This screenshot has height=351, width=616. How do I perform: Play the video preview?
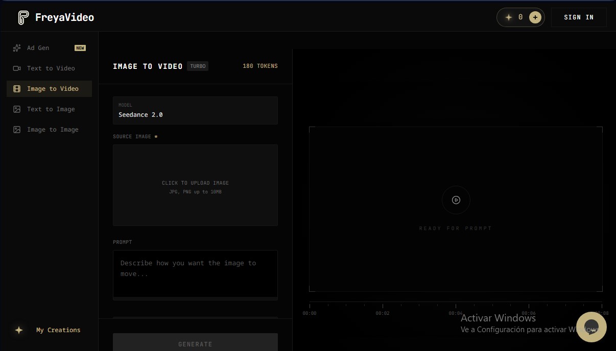pyautogui.click(x=456, y=200)
